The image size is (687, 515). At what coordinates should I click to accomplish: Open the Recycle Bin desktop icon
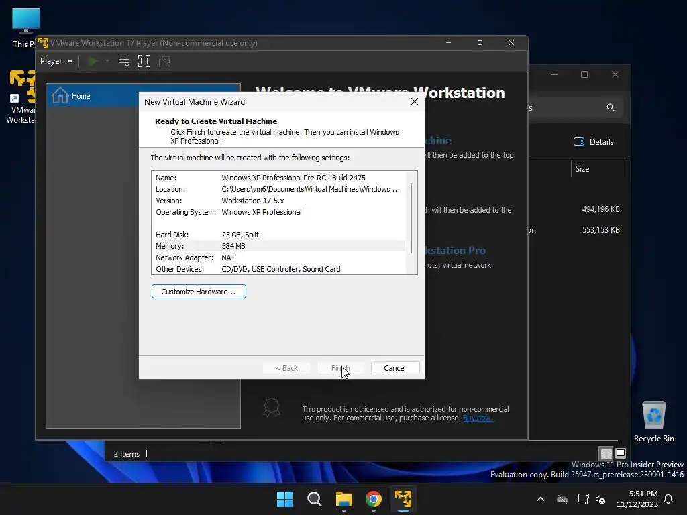[653, 422]
